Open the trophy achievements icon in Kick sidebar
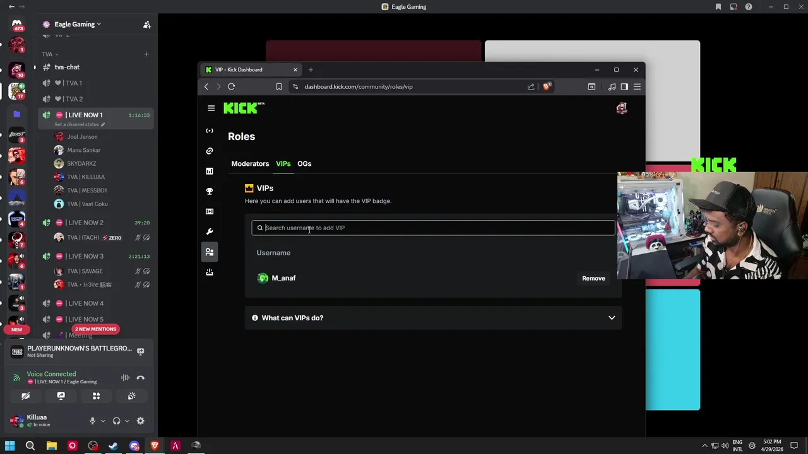Screen dimensions: 808x454 pos(210,191)
